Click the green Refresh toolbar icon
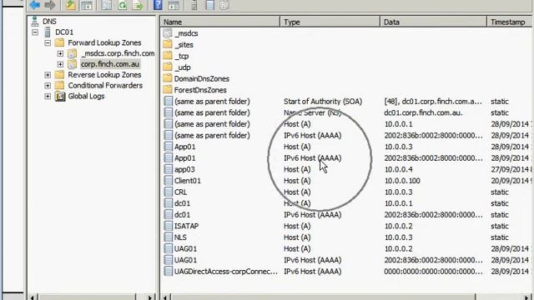The height and width of the screenshot is (300, 534). (x=123, y=5)
